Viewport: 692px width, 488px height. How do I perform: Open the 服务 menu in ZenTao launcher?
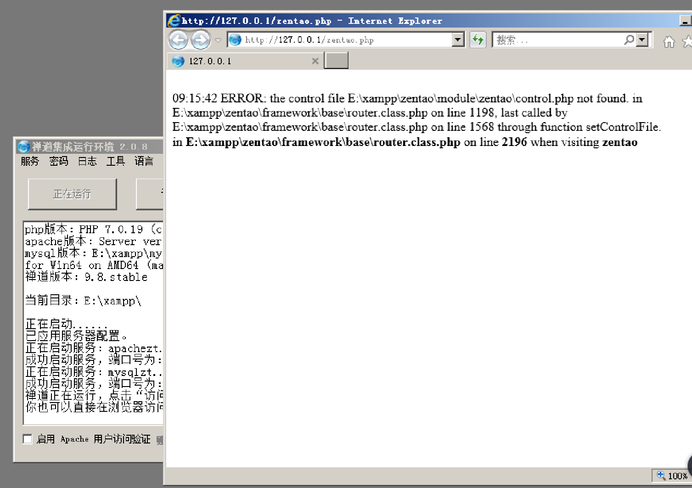click(30, 161)
